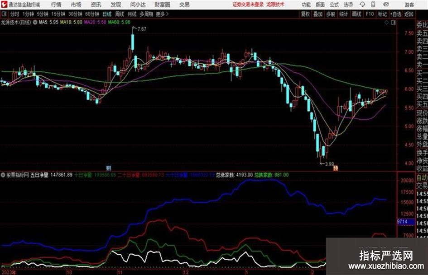Switch to 分时 chart period
Viewport: 428px width, 275px height.
[14, 14]
